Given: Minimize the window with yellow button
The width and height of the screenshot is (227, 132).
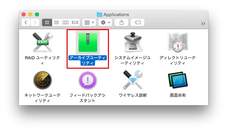Looking at the screenshot, I should tap(30, 14).
